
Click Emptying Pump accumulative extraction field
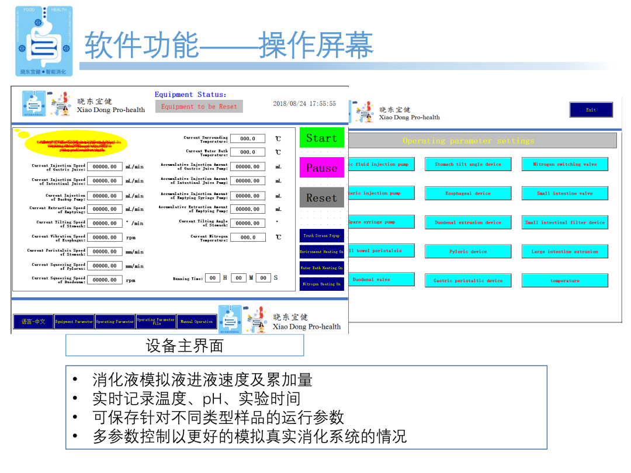click(x=248, y=209)
